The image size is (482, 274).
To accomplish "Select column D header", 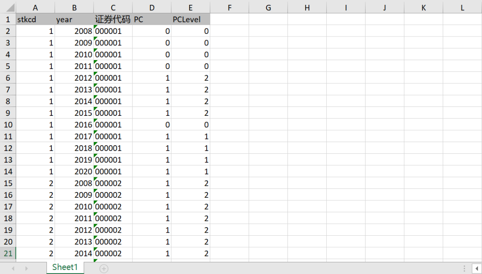I will point(152,8).
